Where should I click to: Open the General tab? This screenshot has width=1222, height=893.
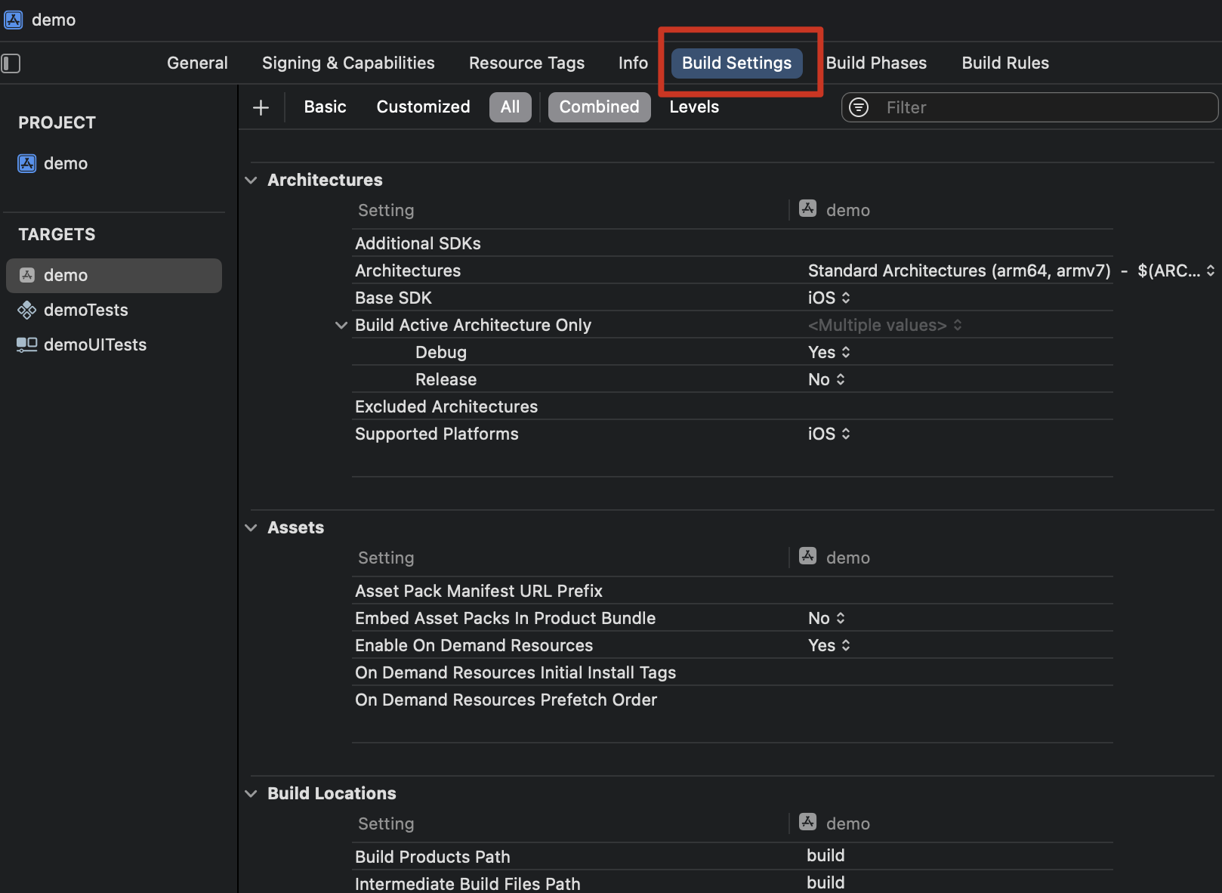point(197,63)
